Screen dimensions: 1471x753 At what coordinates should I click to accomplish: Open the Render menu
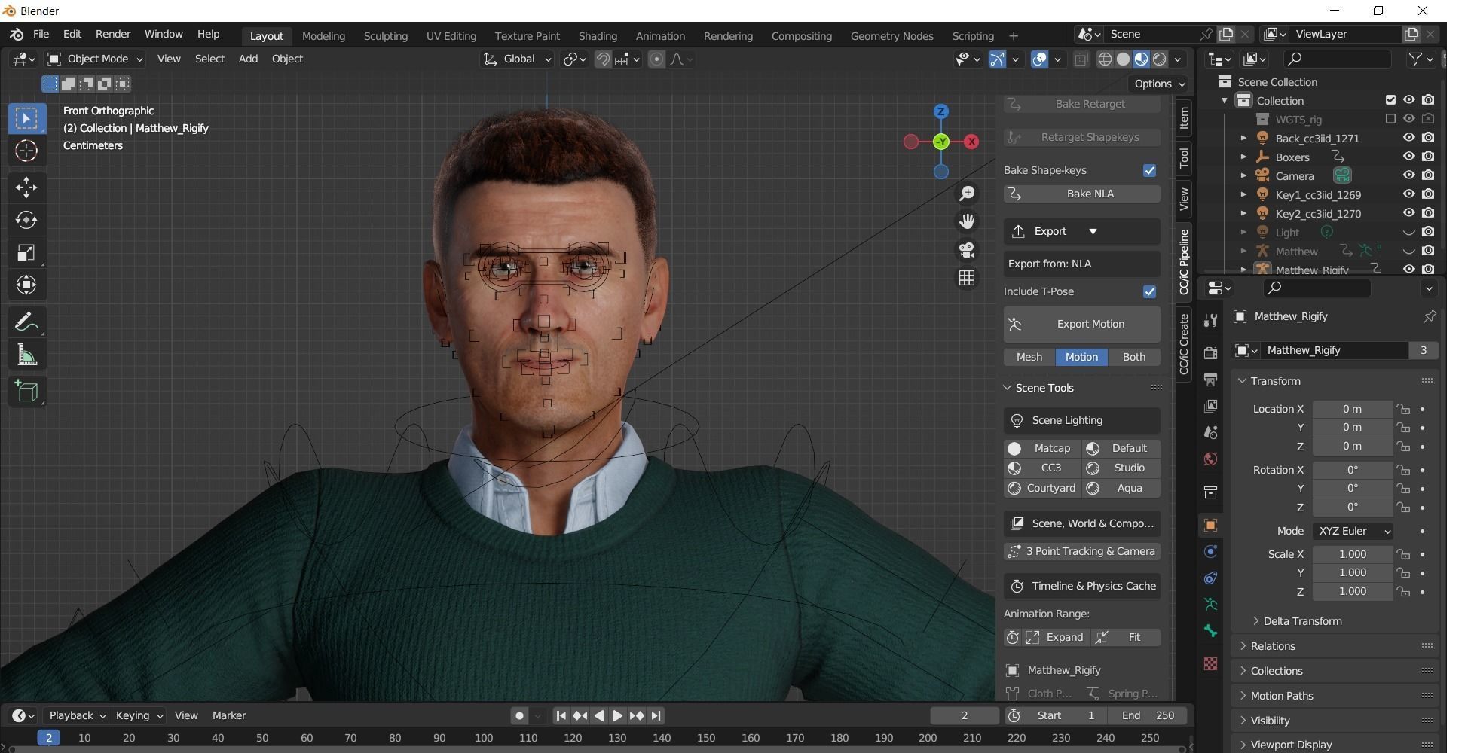[x=113, y=35]
